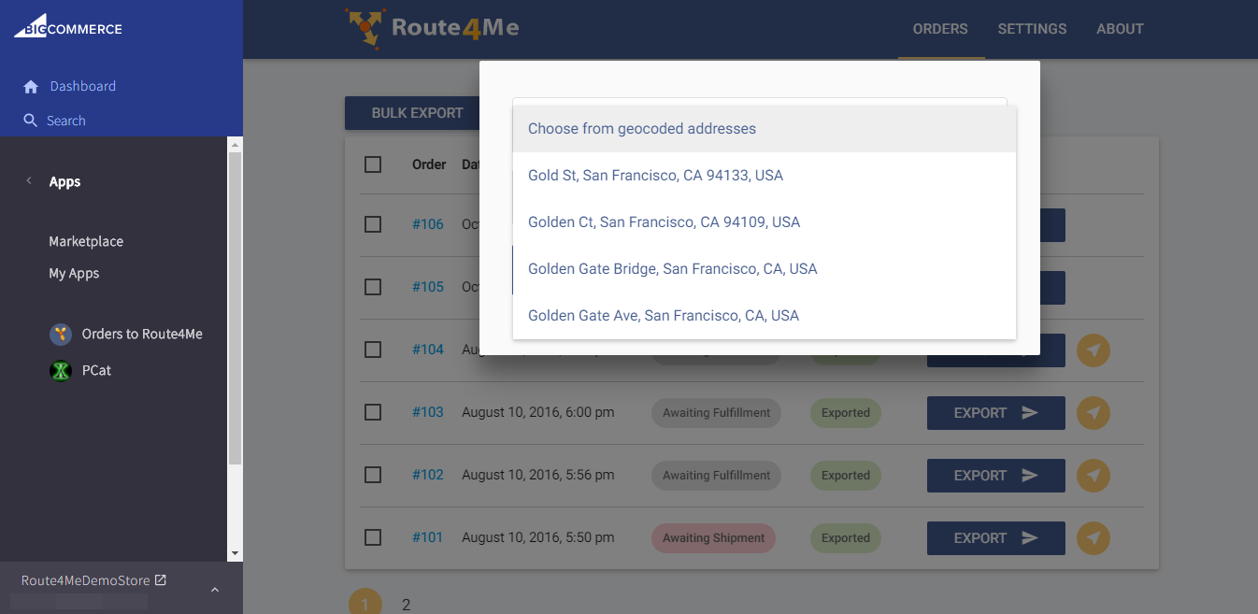Tick the checkbox for order #101
The height and width of the screenshot is (614, 1258).
373,537
